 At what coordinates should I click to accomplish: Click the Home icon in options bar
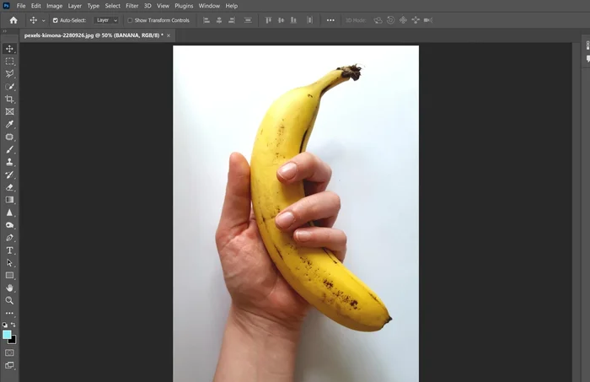tap(13, 19)
